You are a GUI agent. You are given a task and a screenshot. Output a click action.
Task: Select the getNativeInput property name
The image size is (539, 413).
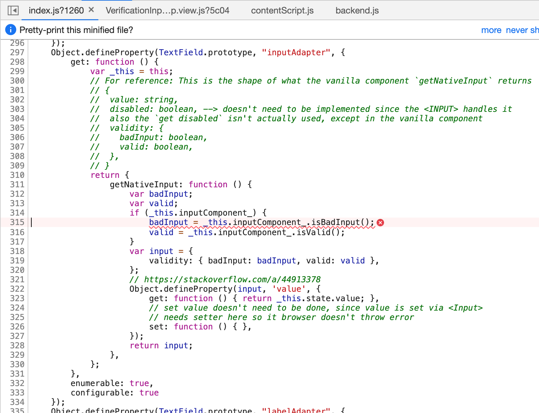point(145,184)
